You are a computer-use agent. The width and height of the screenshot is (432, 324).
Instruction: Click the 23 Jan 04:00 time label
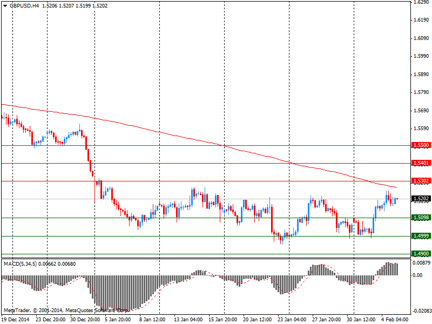(x=292, y=320)
